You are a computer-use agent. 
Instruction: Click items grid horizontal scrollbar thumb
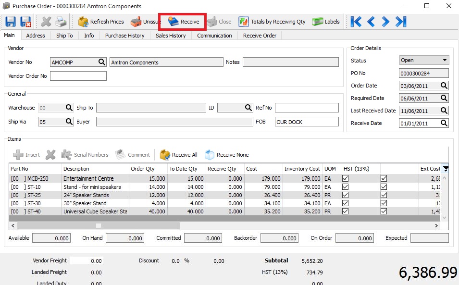(x=99, y=225)
